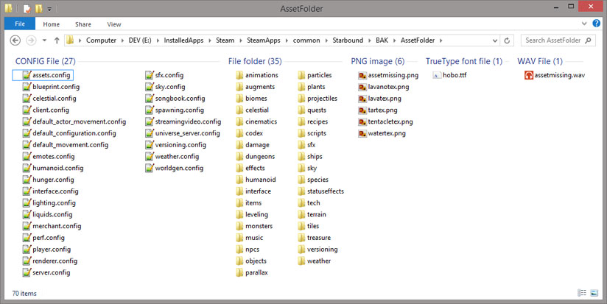Click the New folder quick access icon

[x=39, y=9]
